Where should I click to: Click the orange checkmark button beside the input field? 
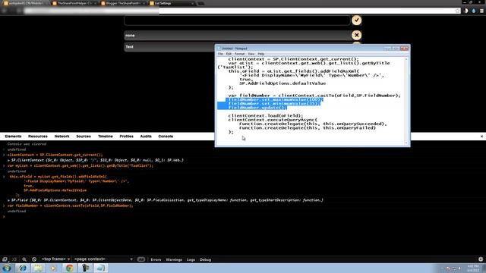[x=356, y=20]
